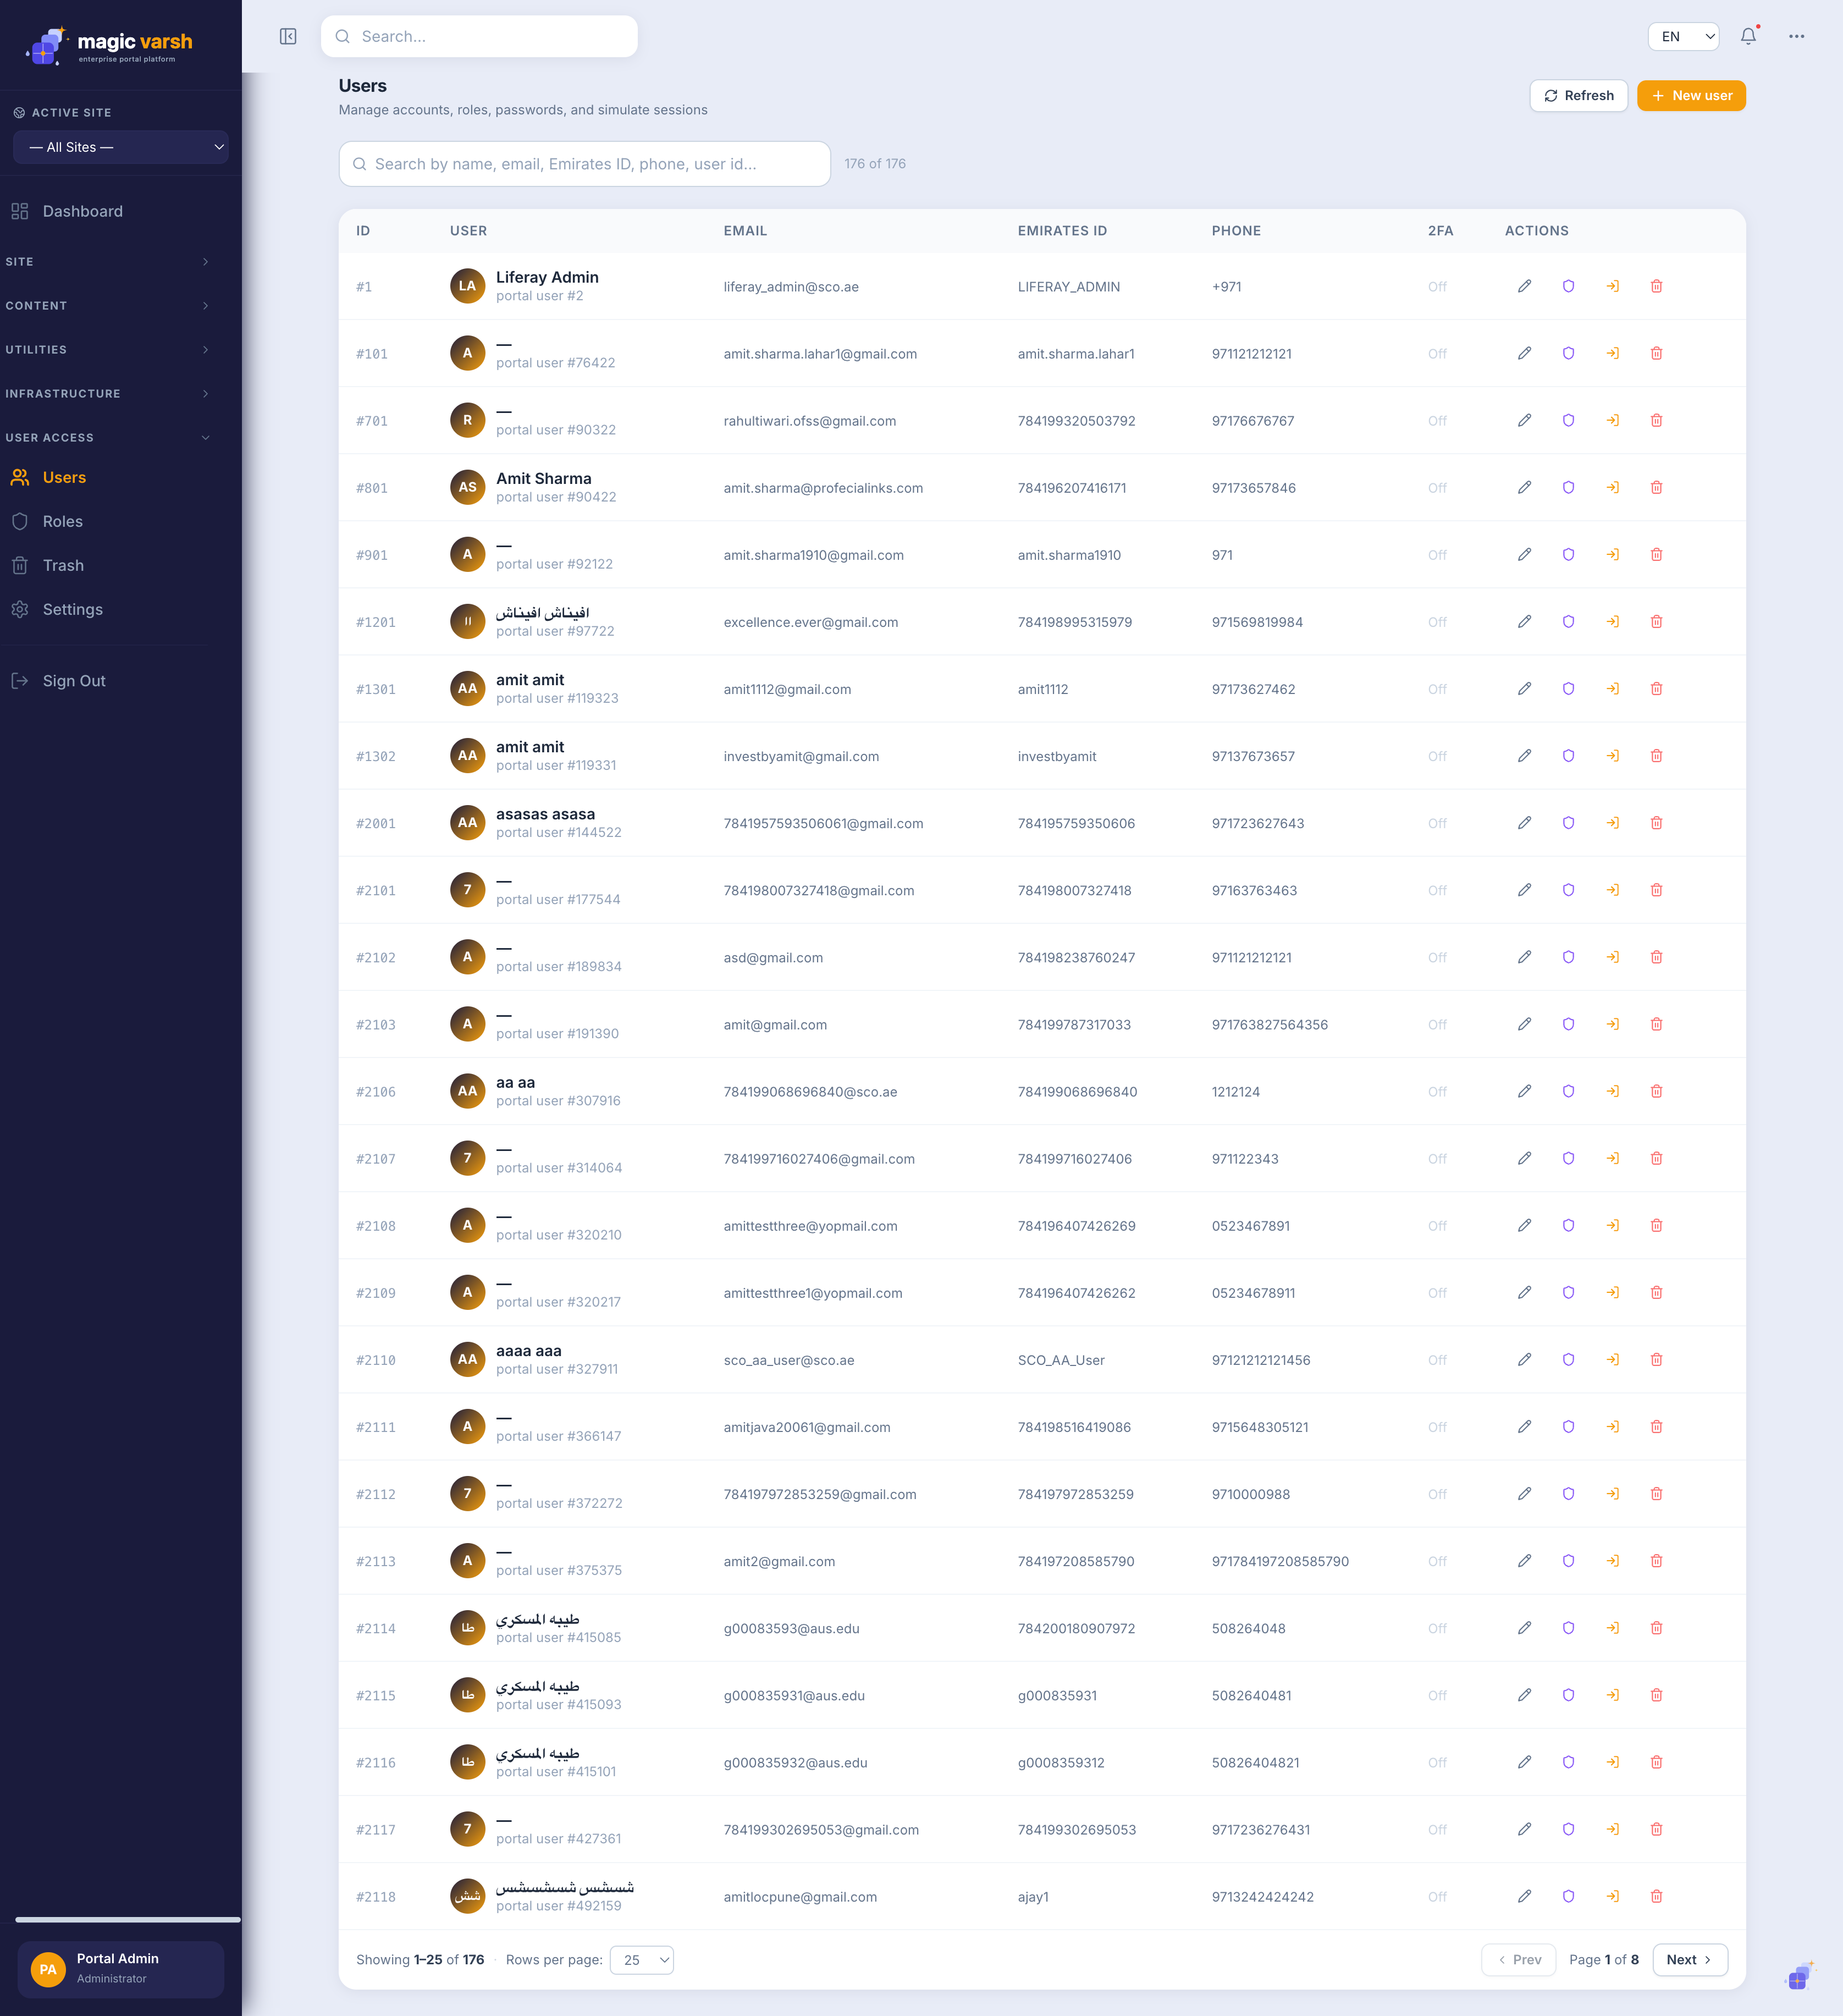The height and width of the screenshot is (2016, 1843).
Task: Delete user amit1112@gmail.com
Action: point(1656,688)
